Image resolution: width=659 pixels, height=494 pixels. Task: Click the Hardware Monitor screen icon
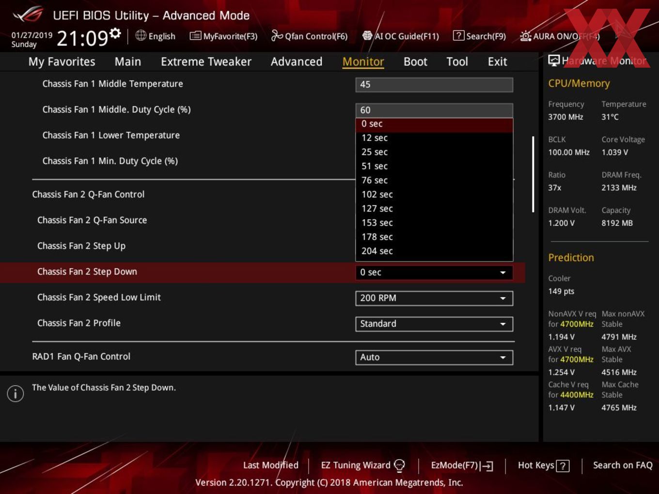click(x=554, y=60)
